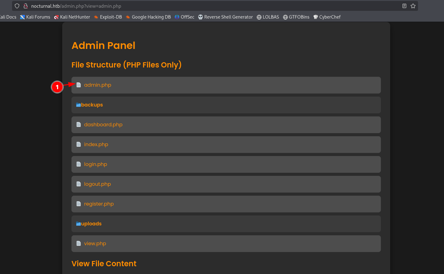Viewport: 444px width, 274px height.
Task: View register.php file content
Action: click(99, 204)
